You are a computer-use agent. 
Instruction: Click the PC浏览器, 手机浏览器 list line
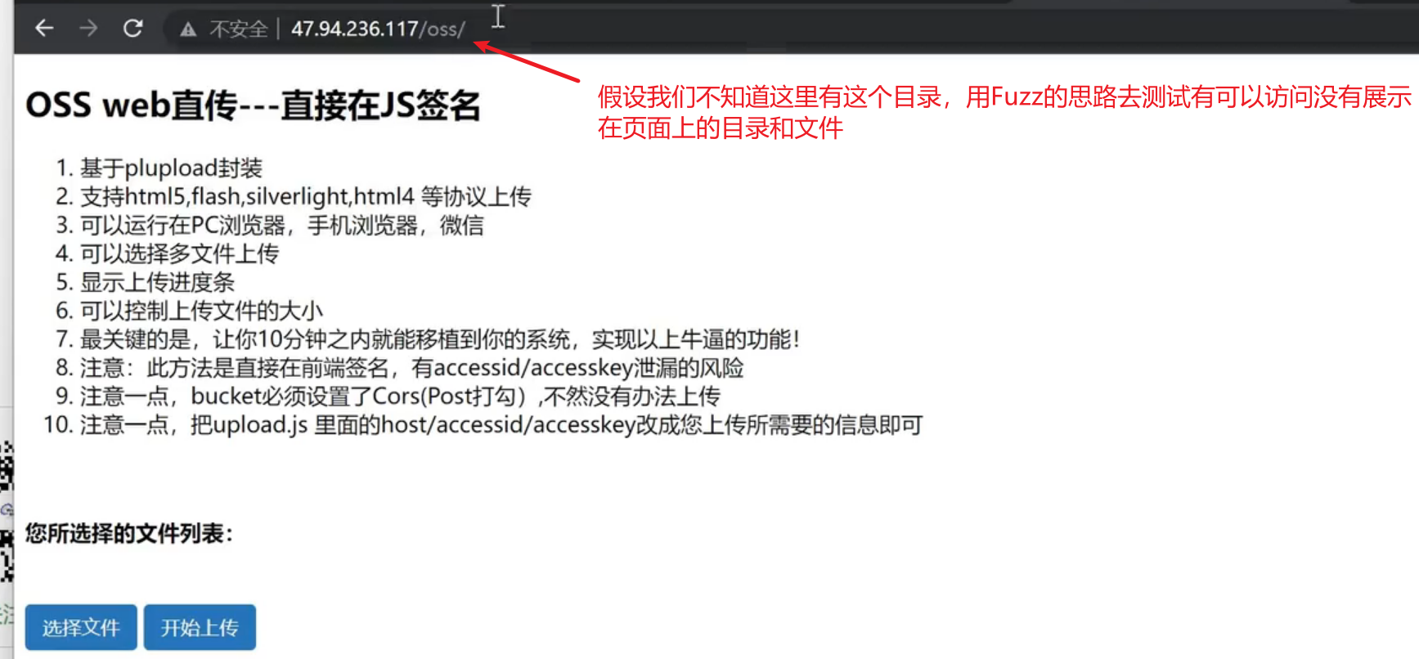pyautogui.click(x=281, y=226)
